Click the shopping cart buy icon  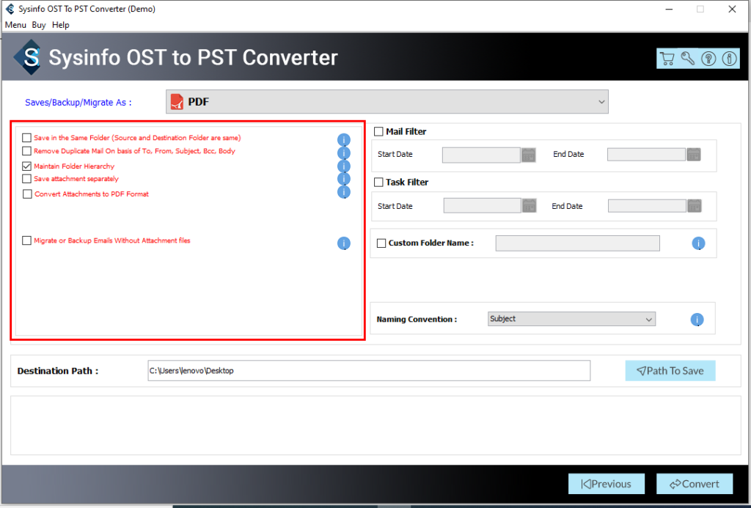coord(667,59)
